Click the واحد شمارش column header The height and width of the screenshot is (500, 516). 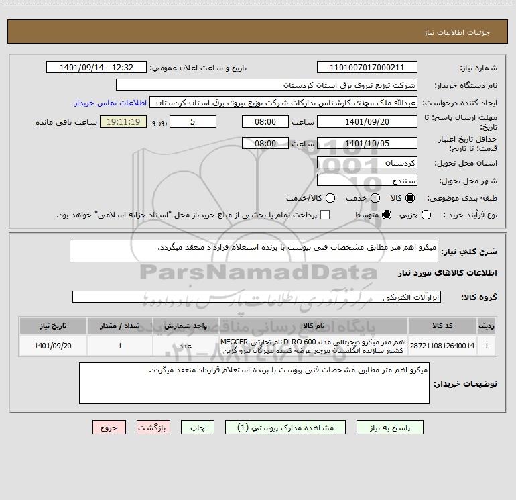tap(186, 326)
